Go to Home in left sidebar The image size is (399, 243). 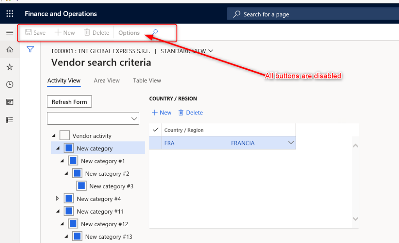10,50
